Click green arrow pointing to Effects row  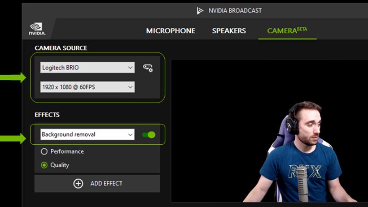13,138
